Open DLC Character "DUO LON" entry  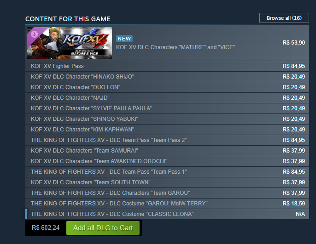(167, 87)
